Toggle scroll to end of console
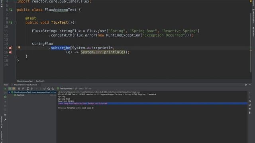 point(250,105)
